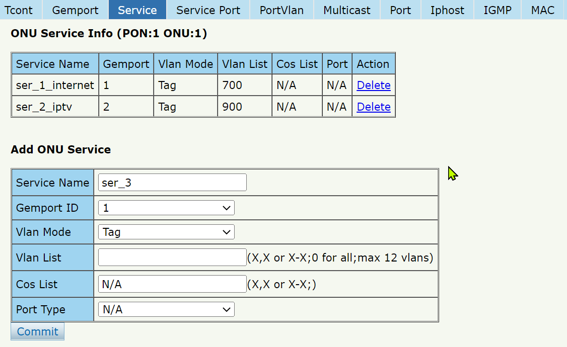Go to the Iphost tab
The width and height of the screenshot is (567, 347).
click(447, 10)
